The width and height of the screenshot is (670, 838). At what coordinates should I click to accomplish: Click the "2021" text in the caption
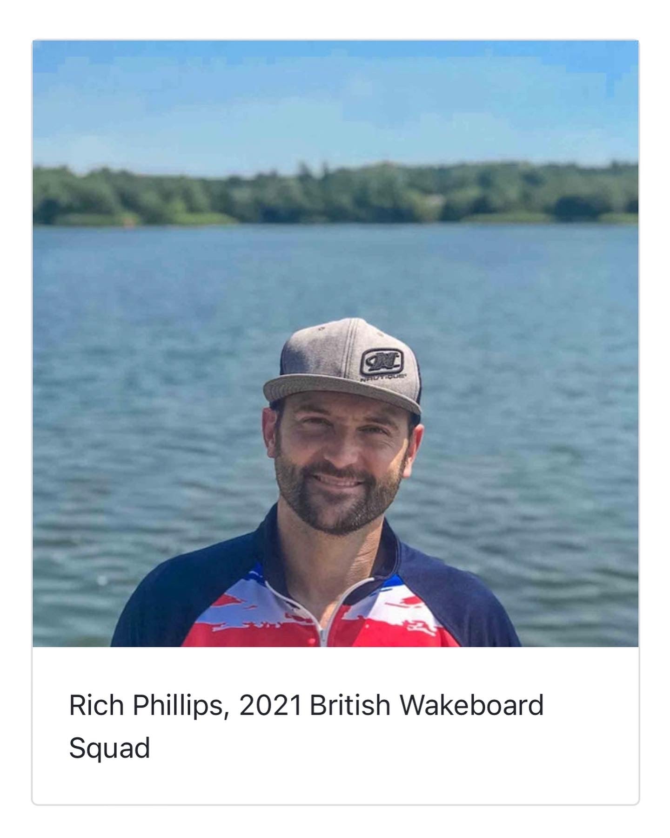tap(270, 705)
